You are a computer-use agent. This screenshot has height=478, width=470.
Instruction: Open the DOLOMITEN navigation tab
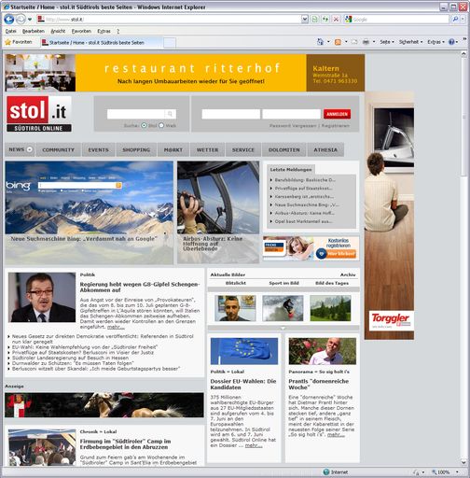(x=284, y=149)
